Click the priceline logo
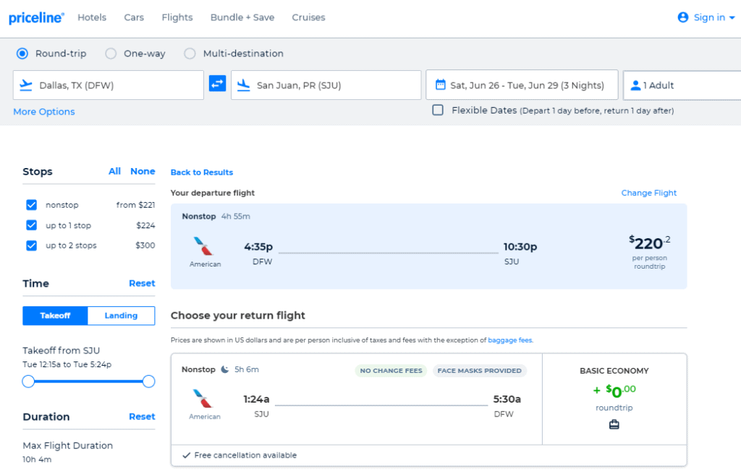741x470 pixels. tap(36, 17)
